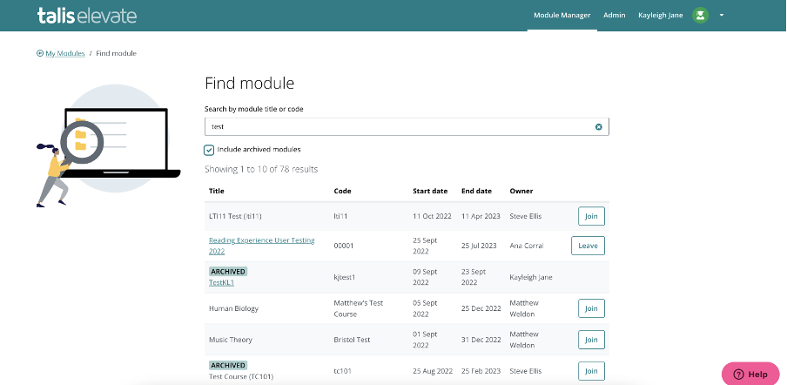Click the Showing 1 to 10 of 78 results text
Screen dimensions: 787x385
coord(261,170)
